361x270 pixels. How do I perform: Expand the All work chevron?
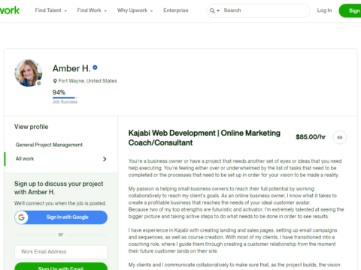coord(105,159)
